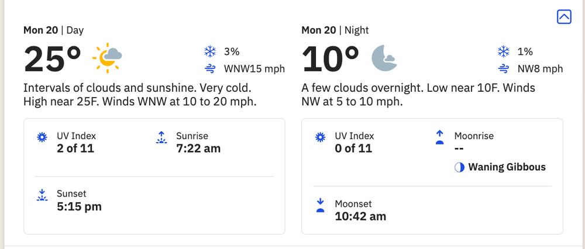Click the nighttime wind icon
This screenshot has width=585, height=249.
503,69
